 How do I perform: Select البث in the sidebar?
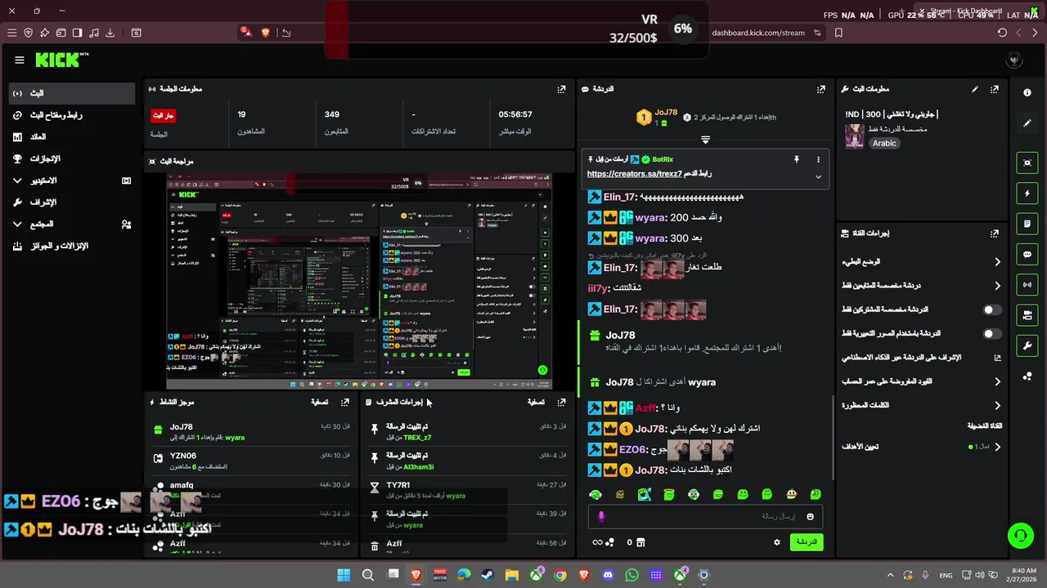pos(72,93)
